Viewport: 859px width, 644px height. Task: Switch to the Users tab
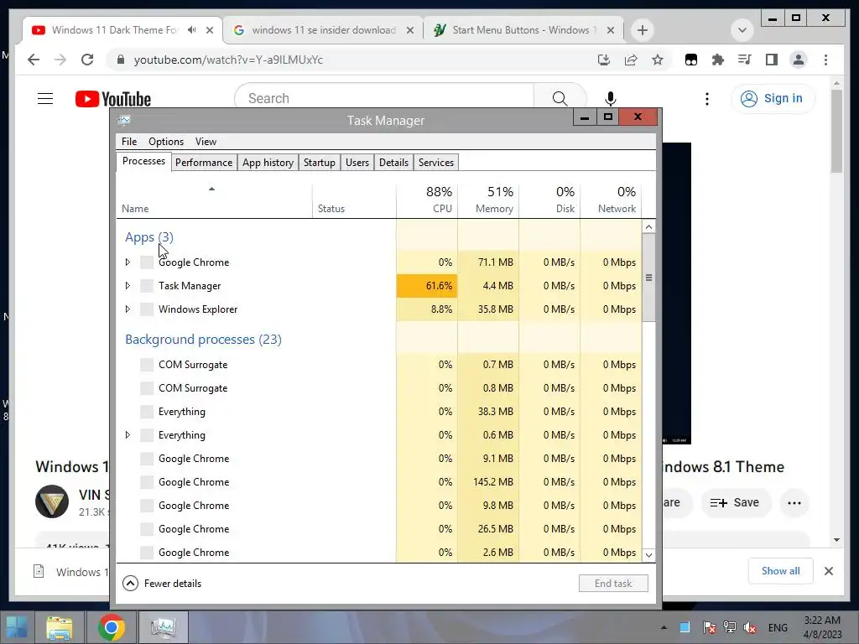[x=357, y=163]
